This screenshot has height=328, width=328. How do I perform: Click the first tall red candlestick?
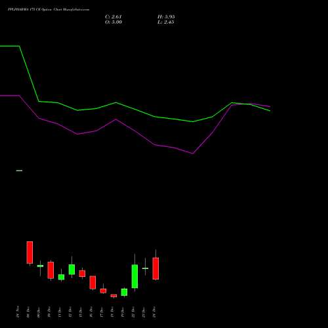(x=30, y=253)
